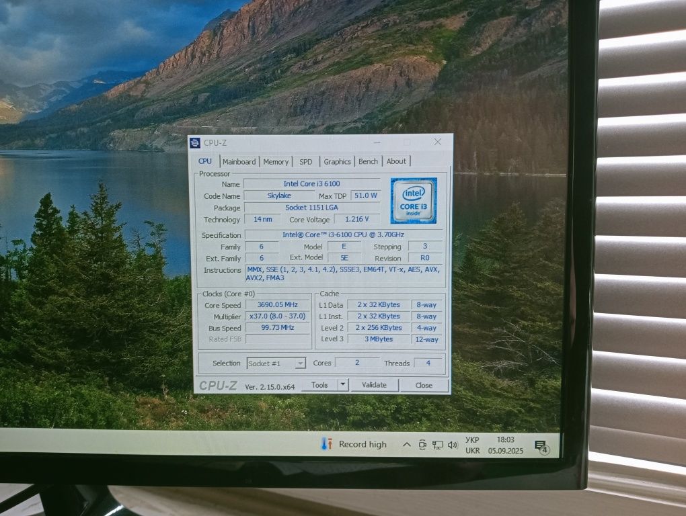Open the network status tray icon
The width and height of the screenshot is (686, 516).
(x=438, y=445)
